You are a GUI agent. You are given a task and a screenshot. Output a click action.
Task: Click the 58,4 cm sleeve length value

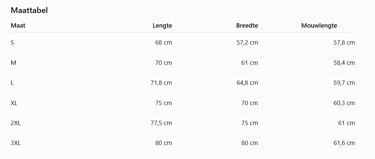pos(344,63)
